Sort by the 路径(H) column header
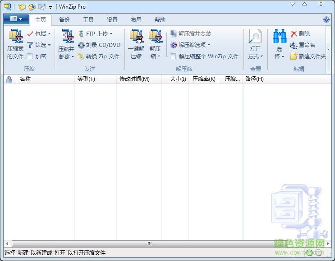This screenshot has height=261, width=335. point(287,79)
